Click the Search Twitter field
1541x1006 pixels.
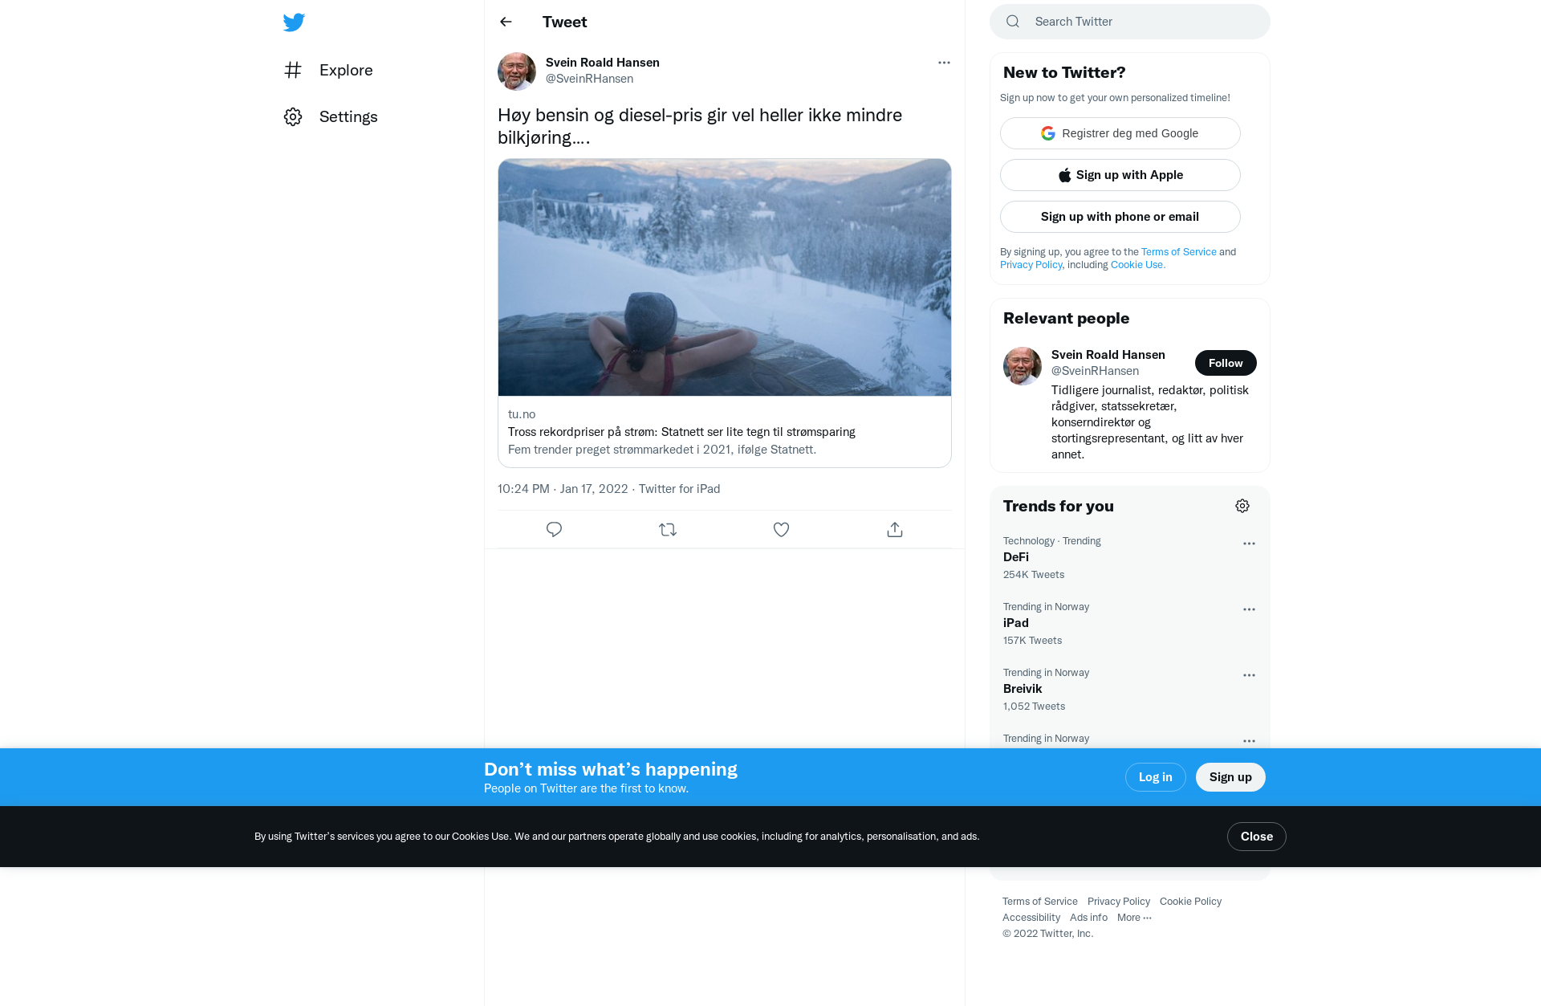point(1129,22)
